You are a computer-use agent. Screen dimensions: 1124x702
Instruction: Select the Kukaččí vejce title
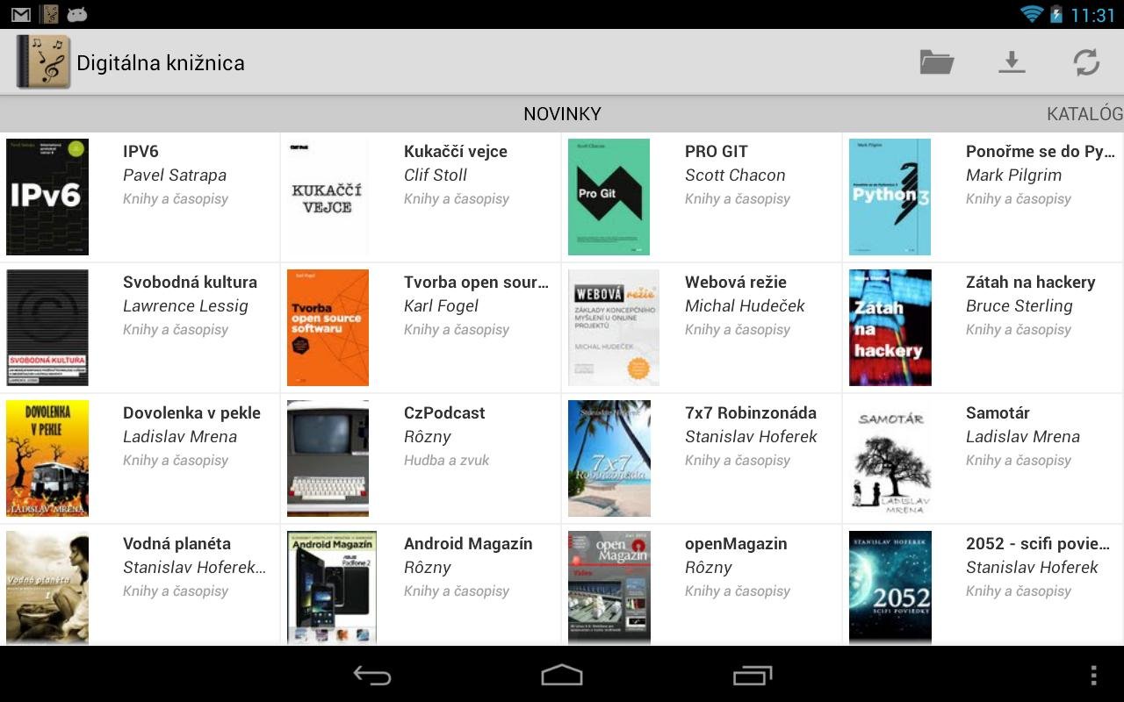pos(456,151)
